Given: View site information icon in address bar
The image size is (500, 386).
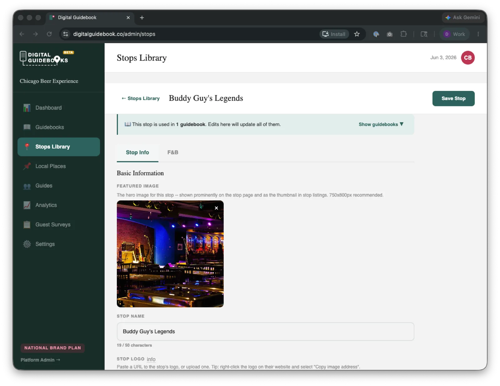Looking at the screenshot, I should pos(66,34).
